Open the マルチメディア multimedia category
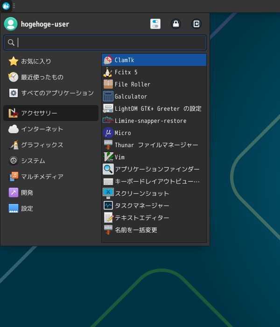Viewport: 280px width, 327px height. [x=42, y=177]
